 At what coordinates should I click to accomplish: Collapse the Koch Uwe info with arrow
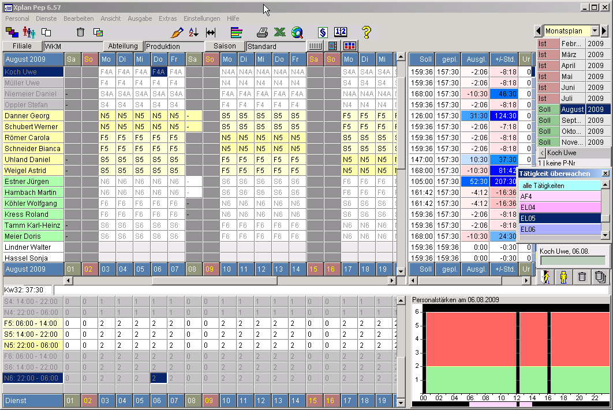[x=542, y=153]
